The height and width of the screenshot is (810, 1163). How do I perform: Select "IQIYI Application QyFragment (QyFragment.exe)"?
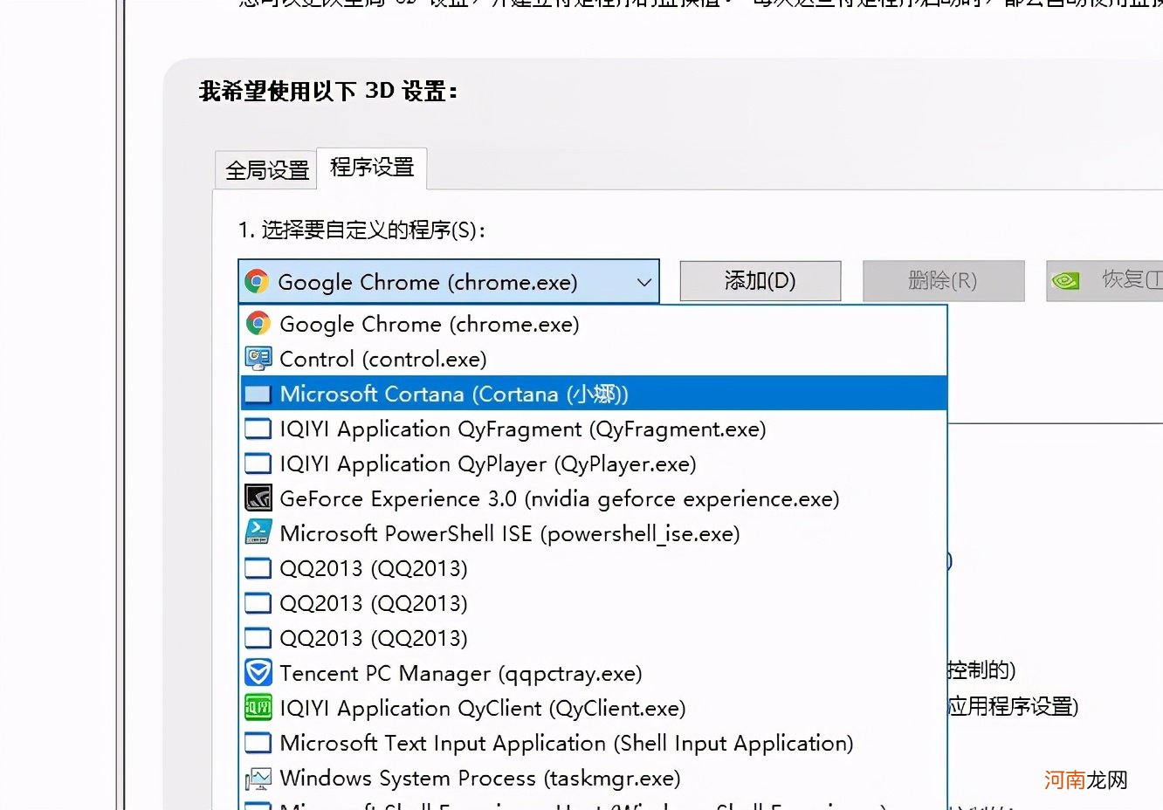tap(594, 429)
